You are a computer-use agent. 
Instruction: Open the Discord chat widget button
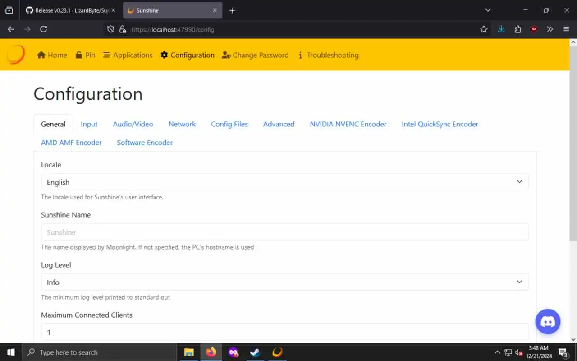548,321
